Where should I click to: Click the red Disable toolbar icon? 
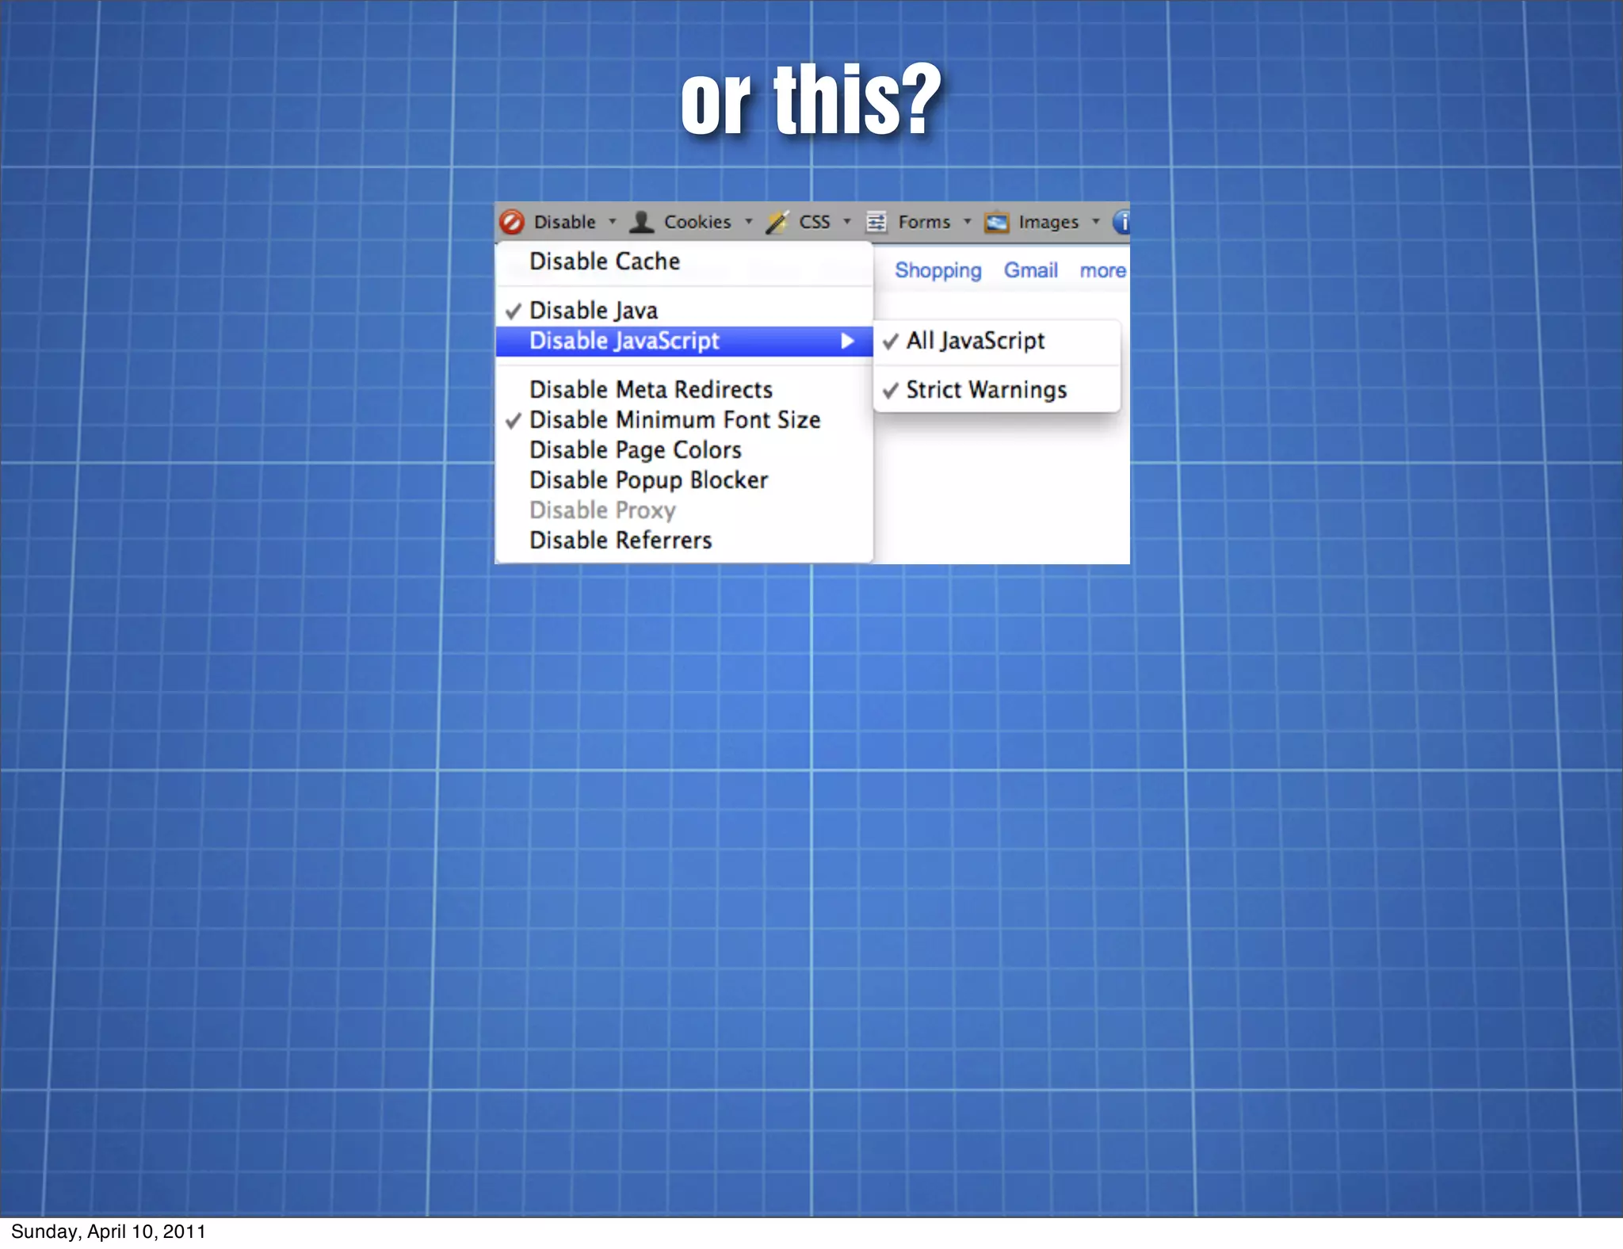pos(512,222)
